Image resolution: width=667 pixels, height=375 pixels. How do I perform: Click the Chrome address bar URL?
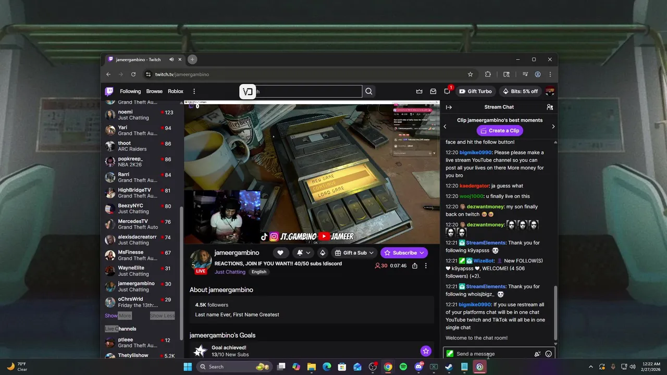182,74
